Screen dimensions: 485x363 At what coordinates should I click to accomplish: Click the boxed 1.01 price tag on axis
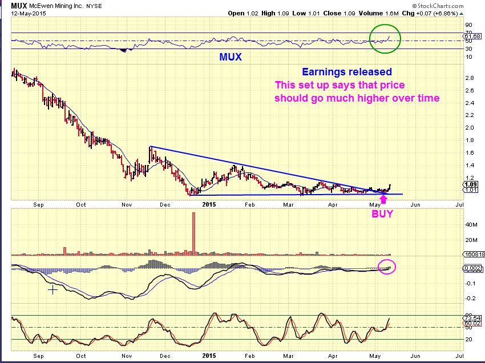click(471, 189)
